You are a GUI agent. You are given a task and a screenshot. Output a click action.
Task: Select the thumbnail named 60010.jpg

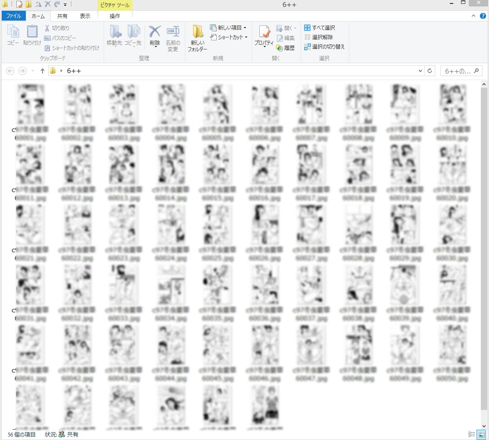pos(453,104)
